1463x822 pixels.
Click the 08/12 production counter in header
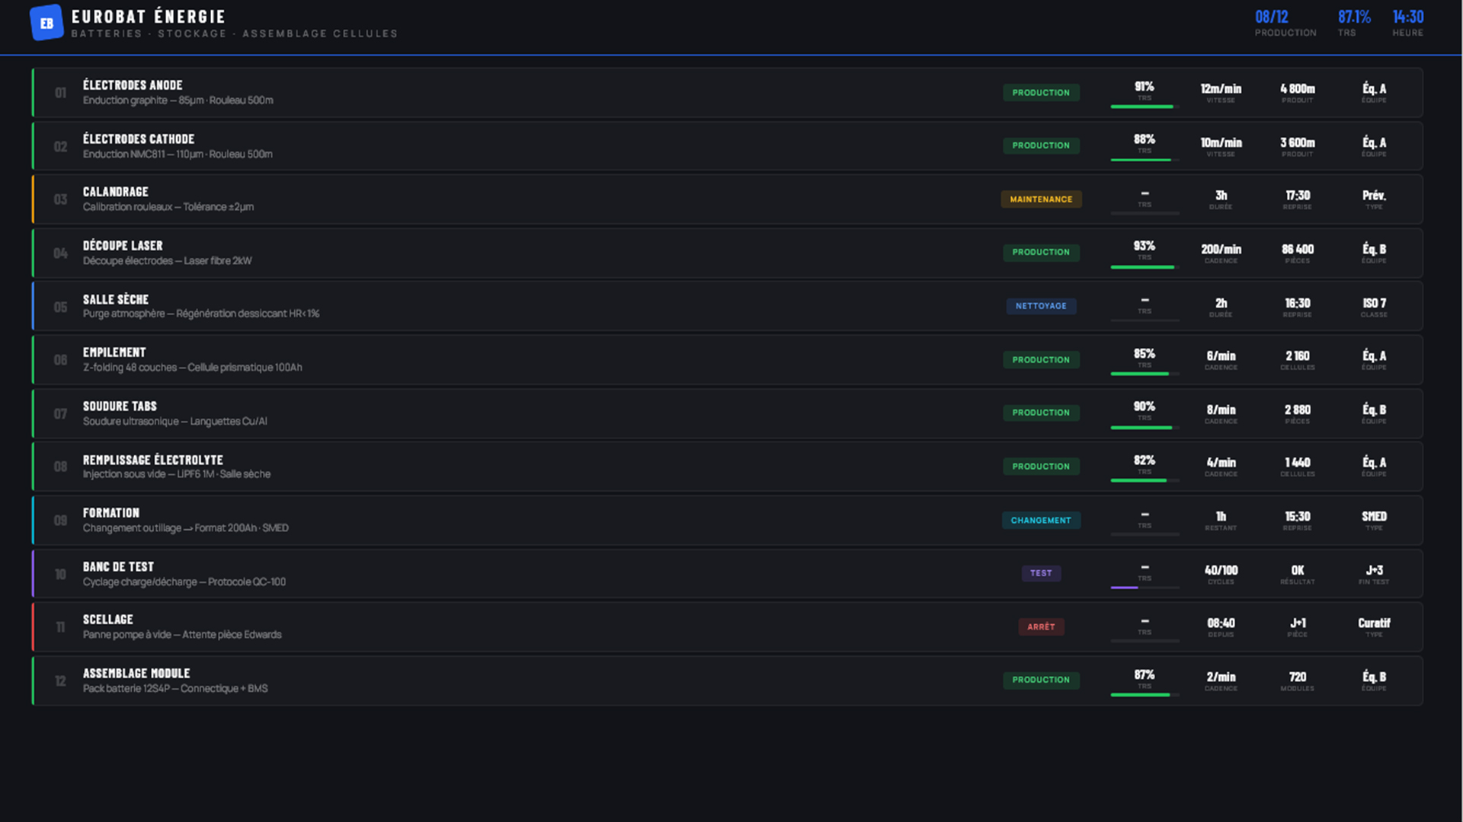[1272, 18]
